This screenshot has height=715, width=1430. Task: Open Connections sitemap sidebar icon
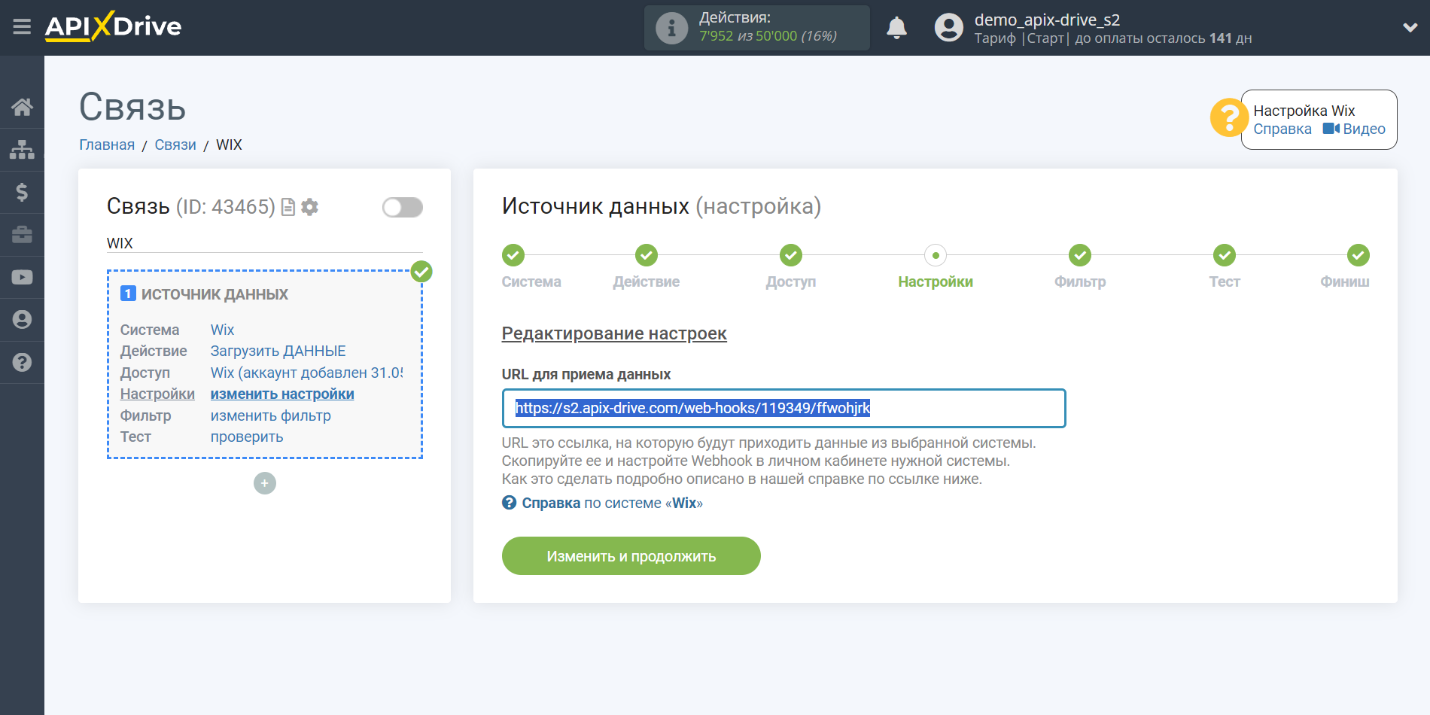click(22, 150)
